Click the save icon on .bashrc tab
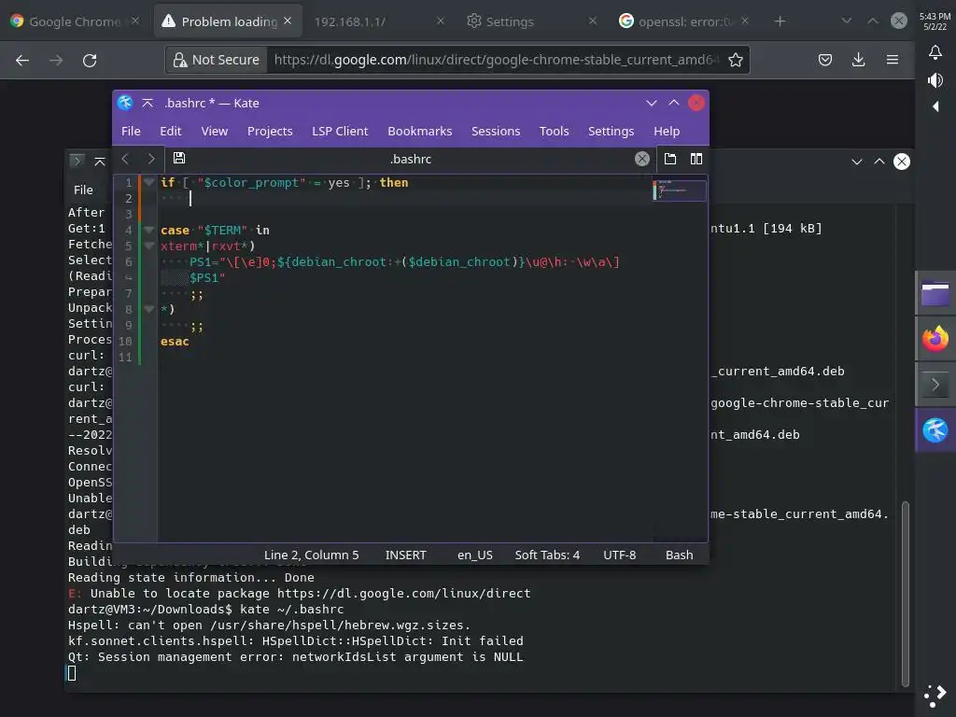The height and width of the screenshot is (717, 956). point(178,158)
